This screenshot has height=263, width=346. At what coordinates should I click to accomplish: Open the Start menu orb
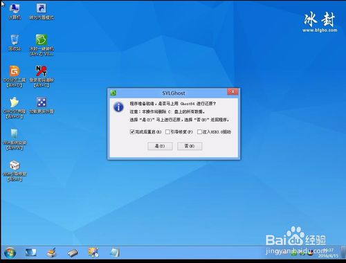10,253
